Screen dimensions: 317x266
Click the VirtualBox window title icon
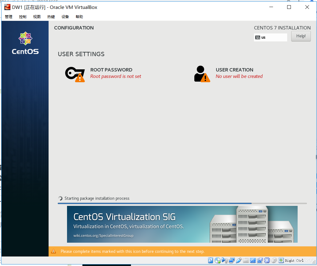click(x=7, y=7)
